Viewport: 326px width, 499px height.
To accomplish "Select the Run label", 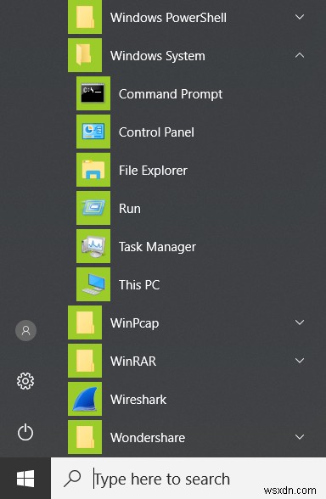I will (x=130, y=209).
